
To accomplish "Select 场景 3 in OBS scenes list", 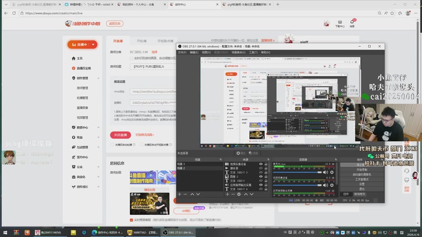I will click(x=199, y=164).
